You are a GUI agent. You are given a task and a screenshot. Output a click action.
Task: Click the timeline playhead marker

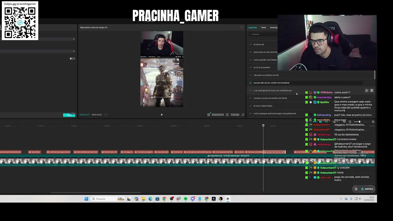(x=263, y=126)
